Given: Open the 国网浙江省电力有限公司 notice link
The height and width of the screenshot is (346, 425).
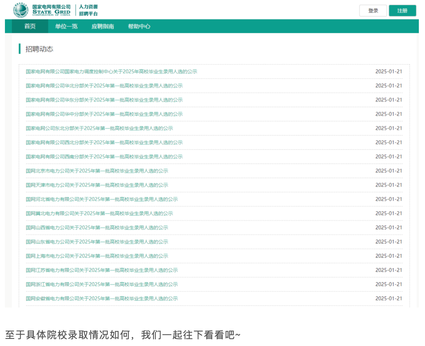Looking at the screenshot, I should pyautogui.click(x=102, y=284).
